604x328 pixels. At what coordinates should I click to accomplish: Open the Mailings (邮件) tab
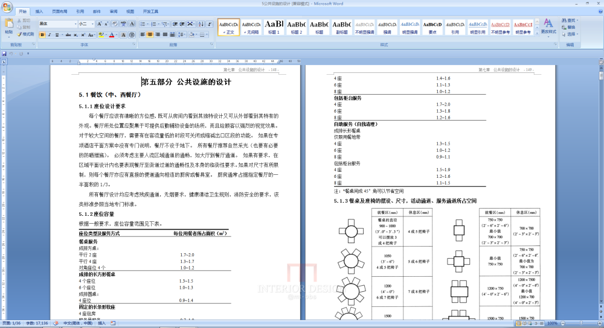point(97,11)
